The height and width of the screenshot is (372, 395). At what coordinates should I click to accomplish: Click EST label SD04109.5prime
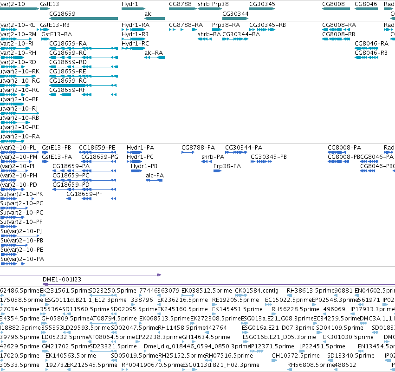[340, 327]
